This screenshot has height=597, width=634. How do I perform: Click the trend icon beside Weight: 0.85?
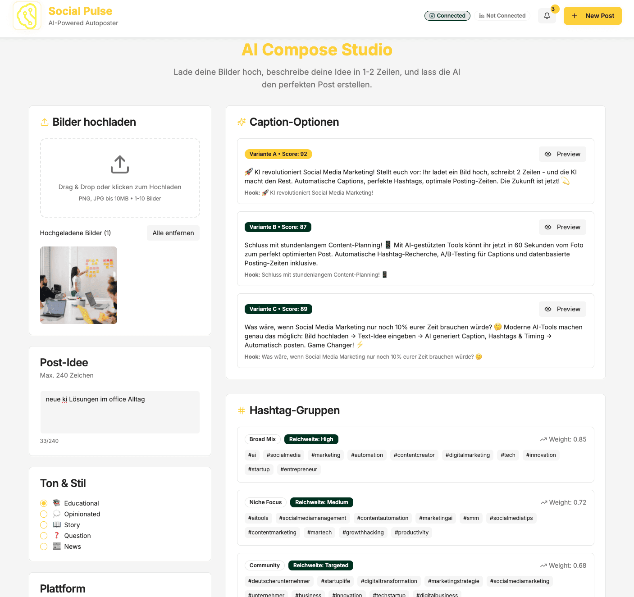click(x=543, y=439)
